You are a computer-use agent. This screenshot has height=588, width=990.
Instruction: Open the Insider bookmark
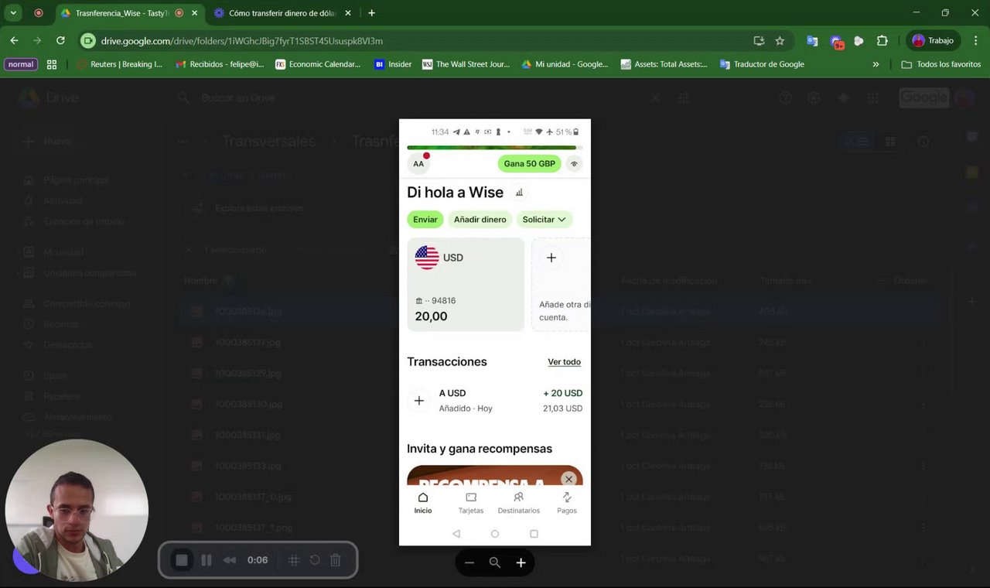click(393, 64)
